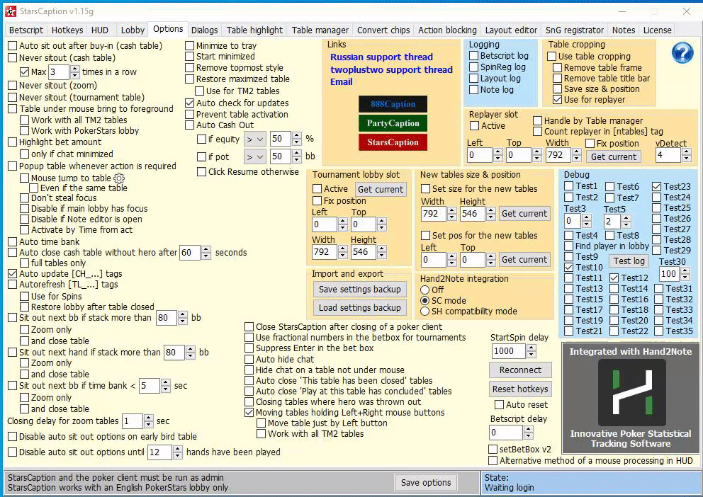Enable Auto sit out after buy-in
The image size is (703, 497).
(x=13, y=46)
